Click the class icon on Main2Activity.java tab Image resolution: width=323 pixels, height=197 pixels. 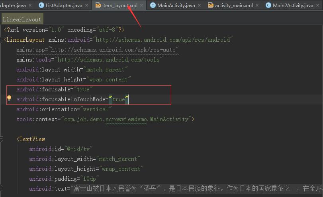268,5
